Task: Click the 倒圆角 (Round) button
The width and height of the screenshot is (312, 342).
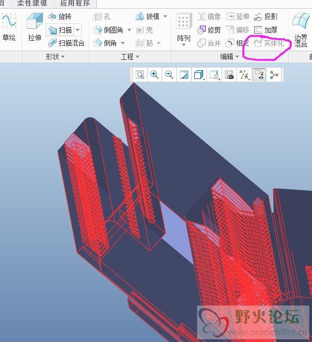Action: point(112,30)
